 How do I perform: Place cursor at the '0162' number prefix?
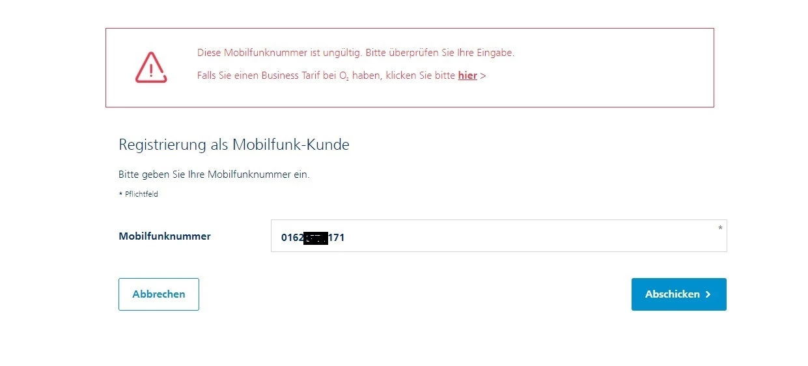click(x=292, y=238)
